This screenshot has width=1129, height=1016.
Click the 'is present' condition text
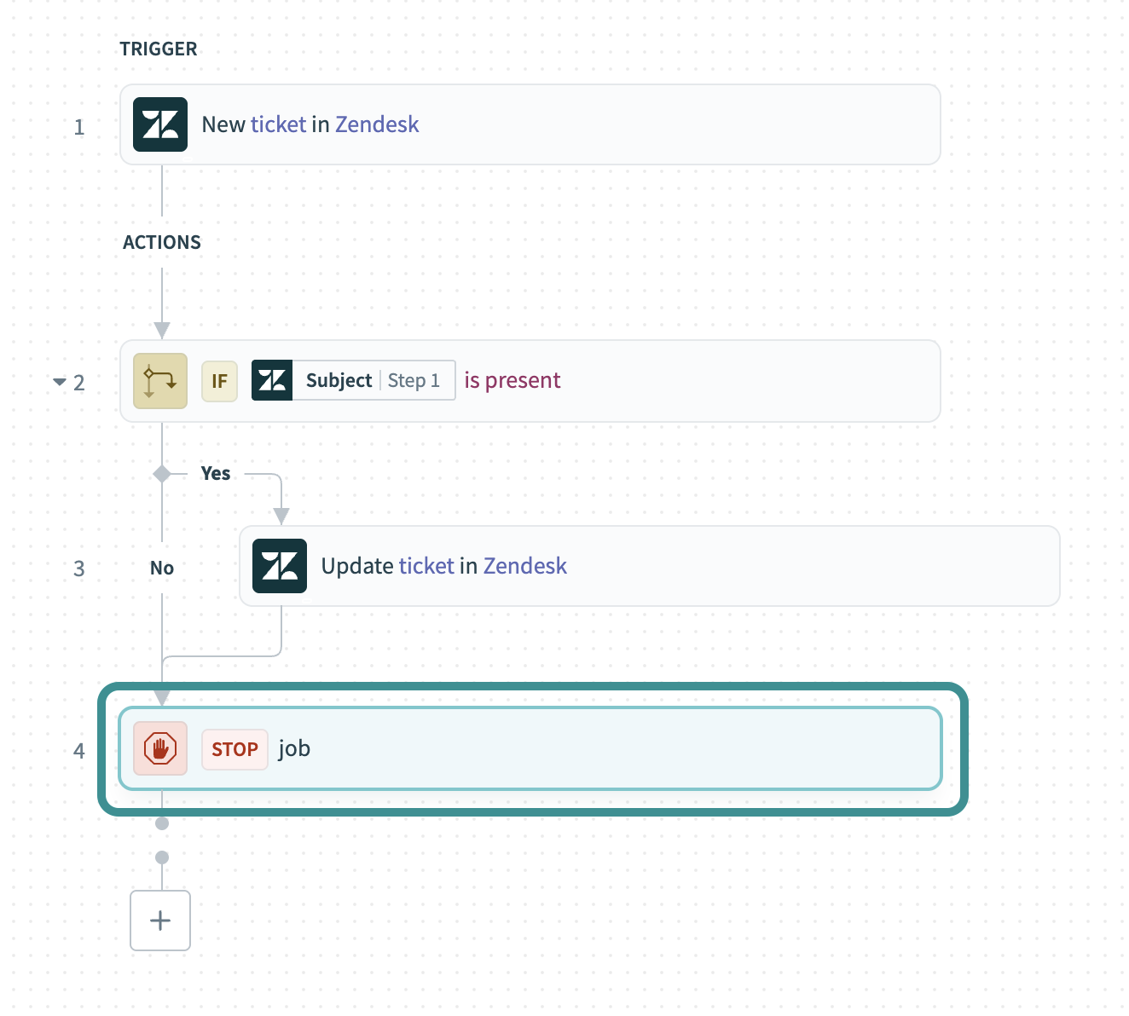[512, 380]
